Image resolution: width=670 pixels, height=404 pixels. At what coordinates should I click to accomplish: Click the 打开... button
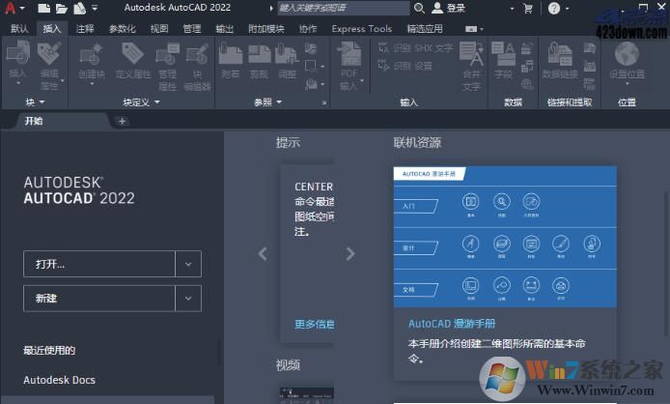pos(99,264)
